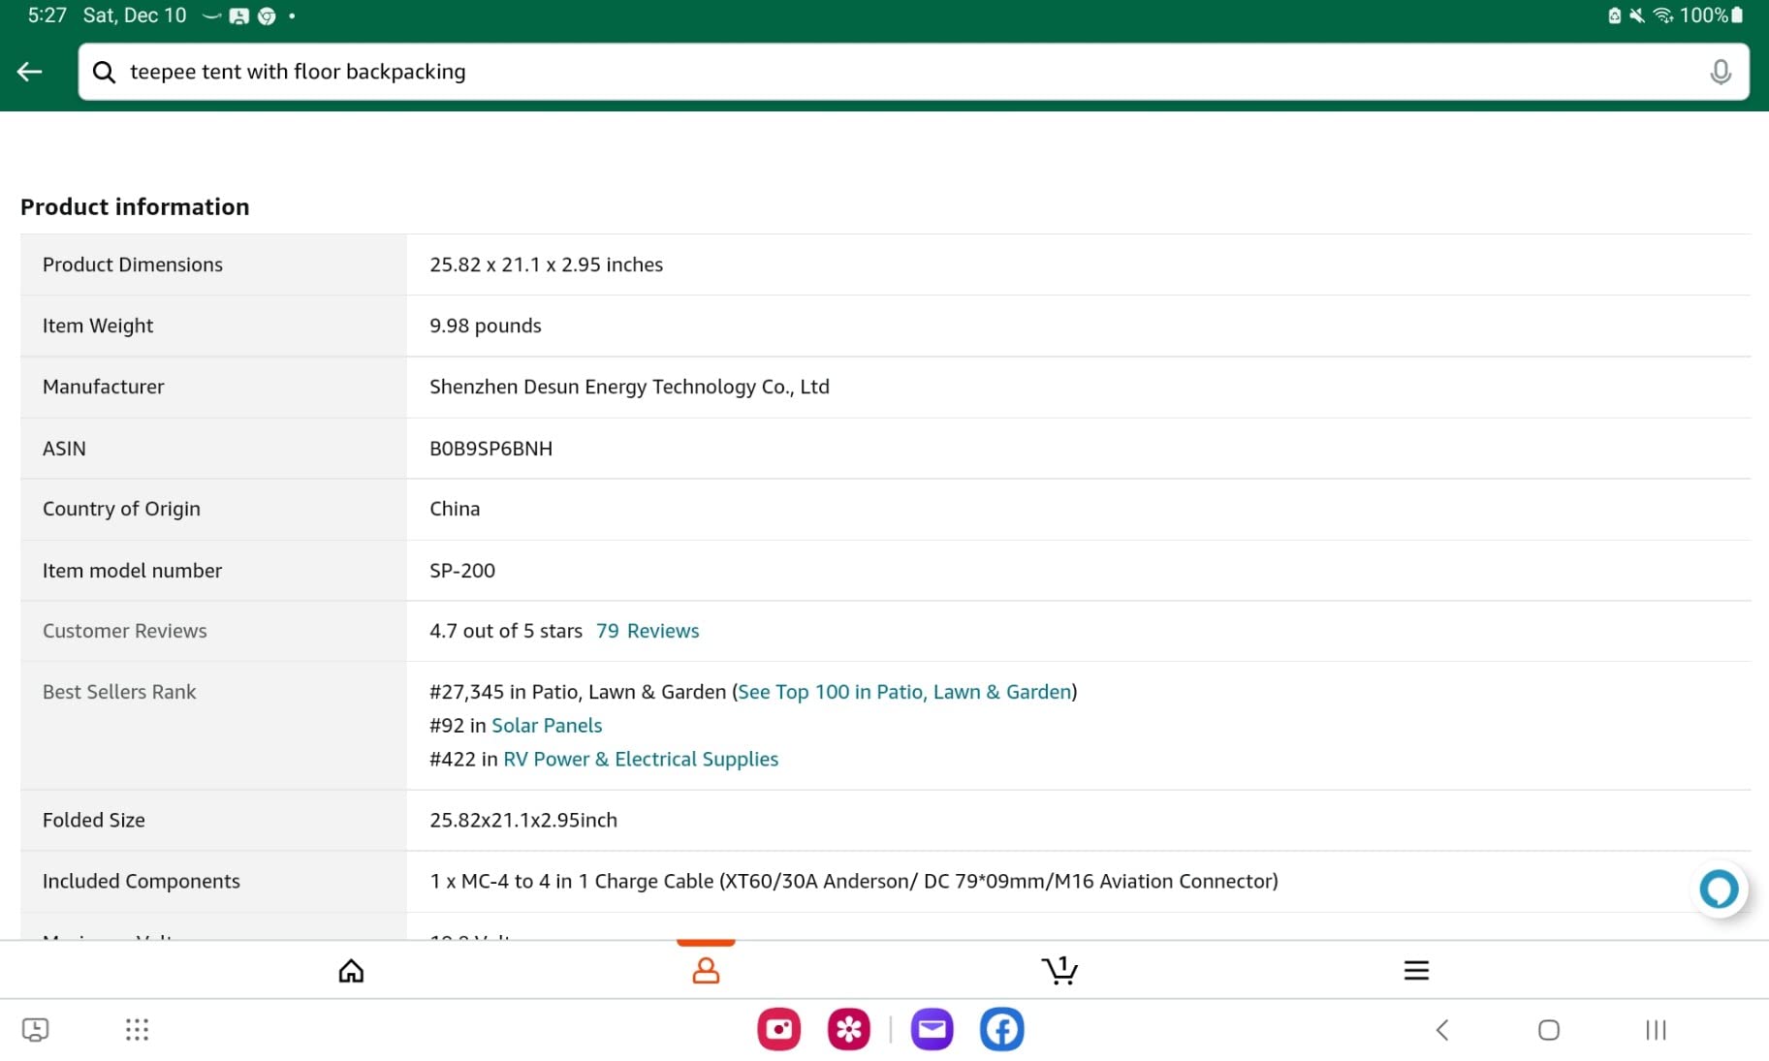The width and height of the screenshot is (1769, 1061).
Task: Open the account profile tab
Action: (x=706, y=971)
